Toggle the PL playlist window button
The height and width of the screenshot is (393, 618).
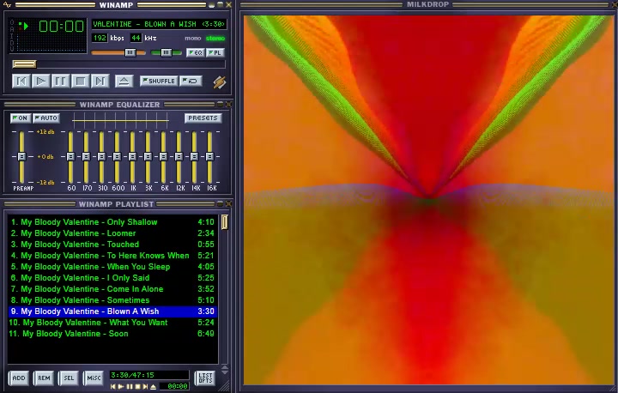pyautogui.click(x=215, y=52)
